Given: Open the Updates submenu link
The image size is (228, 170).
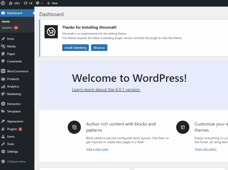Looking at the screenshot, I should click(7, 28).
